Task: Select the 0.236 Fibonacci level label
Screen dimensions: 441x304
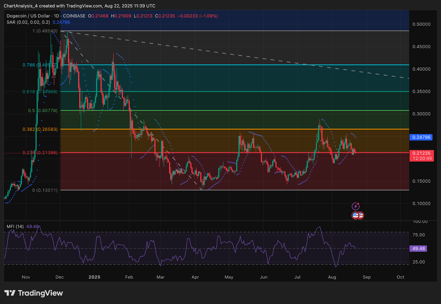Action: (29, 153)
